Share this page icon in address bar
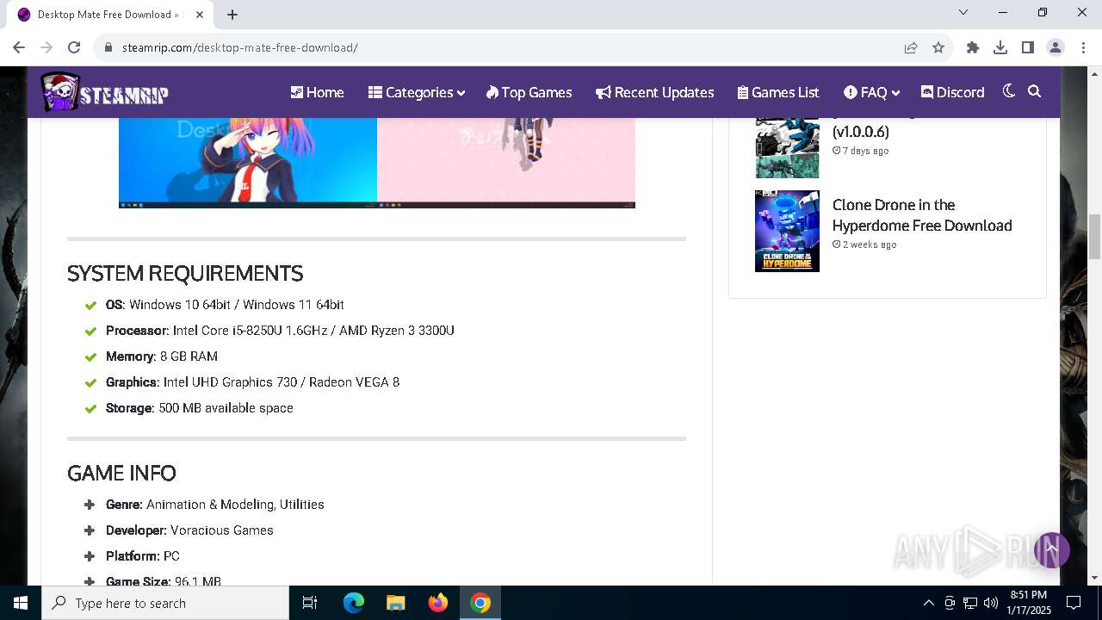This screenshot has height=620, width=1102. (911, 47)
